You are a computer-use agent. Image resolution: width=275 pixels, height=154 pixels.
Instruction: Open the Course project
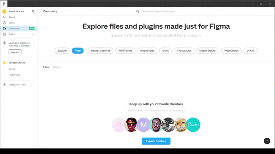coord(12,69)
